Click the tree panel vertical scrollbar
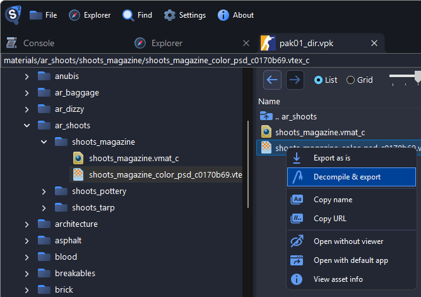The image size is (421, 297). (x=248, y=164)
